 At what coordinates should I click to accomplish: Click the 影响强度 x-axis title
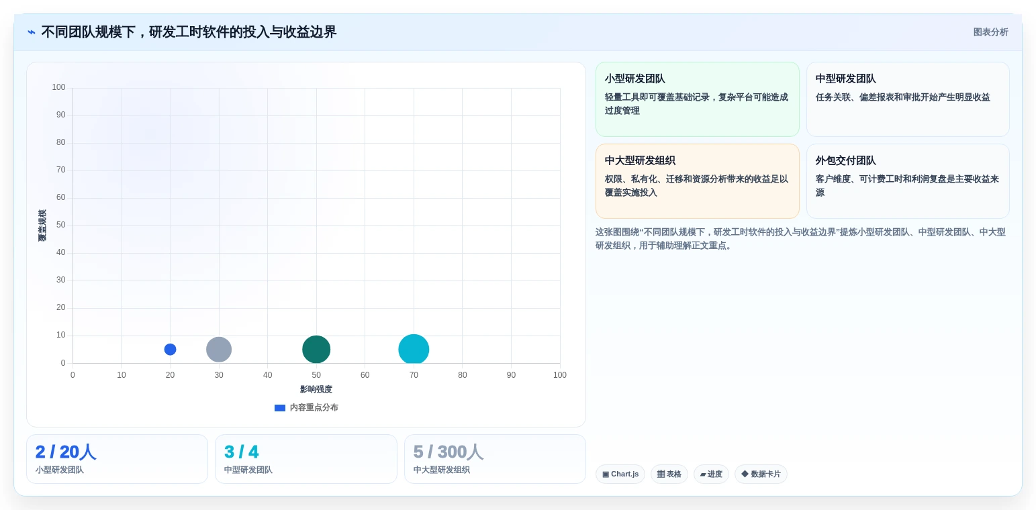[x=316, y=389]
